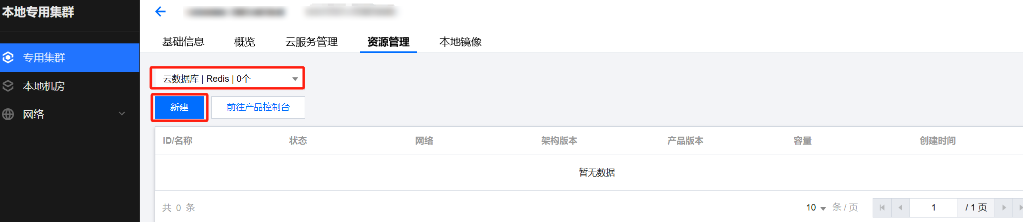Image resolution: width=1023 pixels, height=222 pixels.
Task: Go to first page pagination icon
Action: (882, 208)
